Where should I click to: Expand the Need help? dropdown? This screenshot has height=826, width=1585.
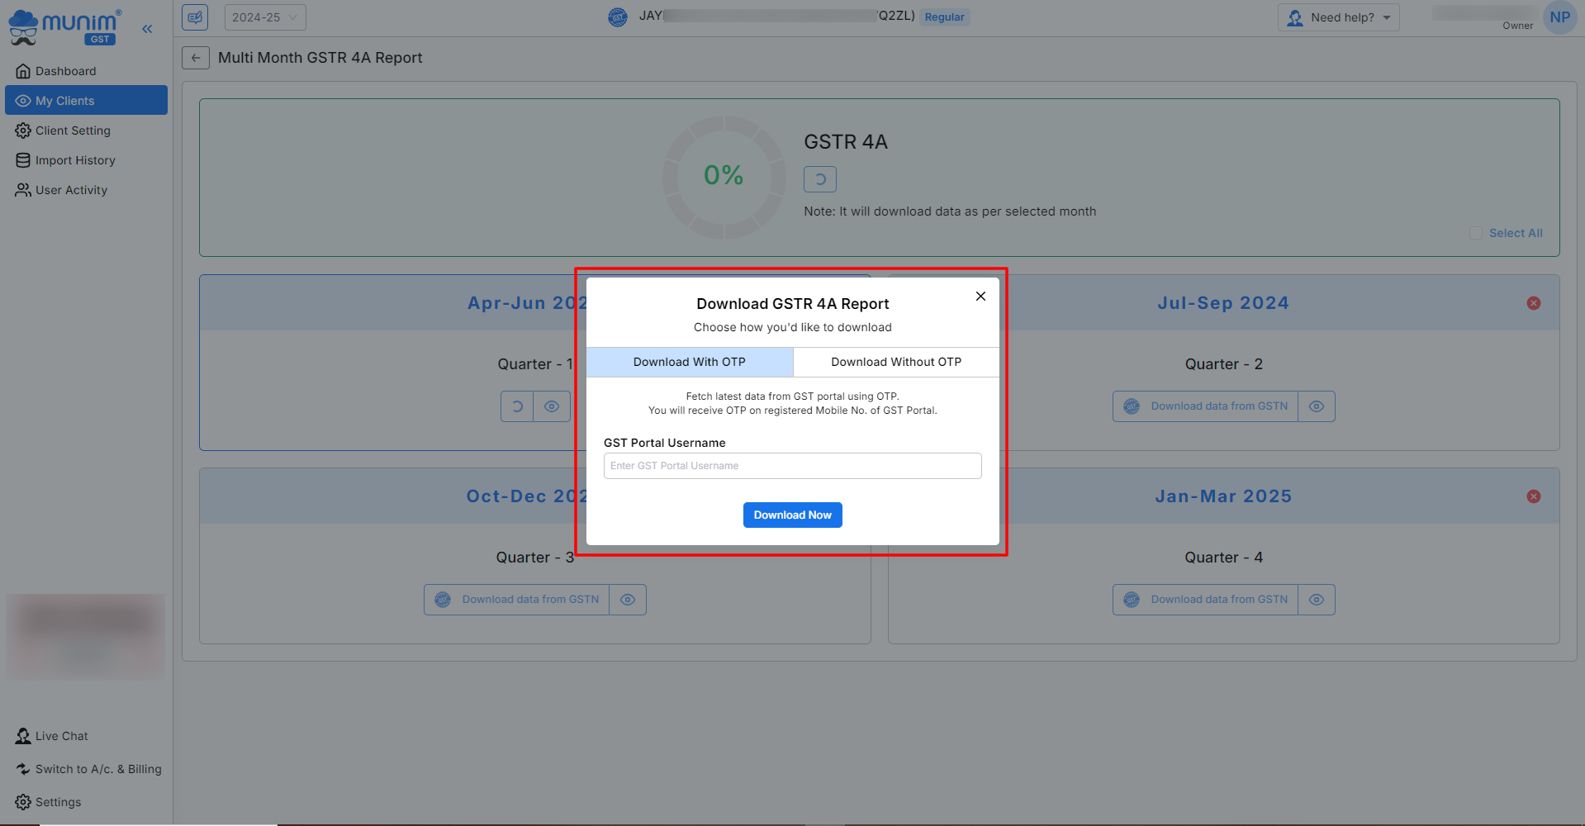tap(1338, 17)
